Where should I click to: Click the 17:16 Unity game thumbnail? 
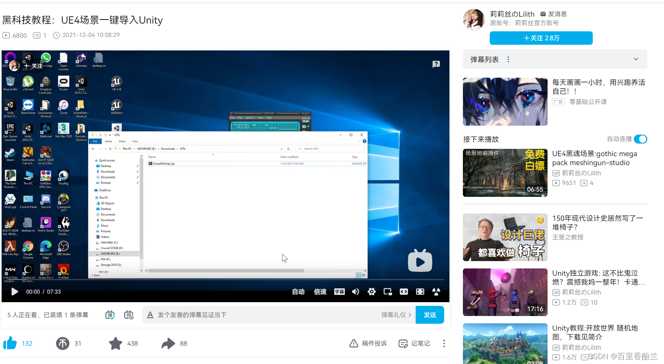pyautogui.click(x=505, y=292)
